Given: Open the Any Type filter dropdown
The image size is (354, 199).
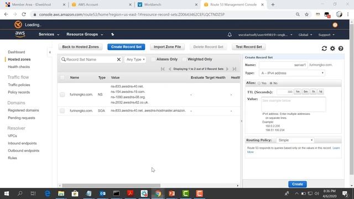Looking at the screenshot, I should tap(135, 59).
